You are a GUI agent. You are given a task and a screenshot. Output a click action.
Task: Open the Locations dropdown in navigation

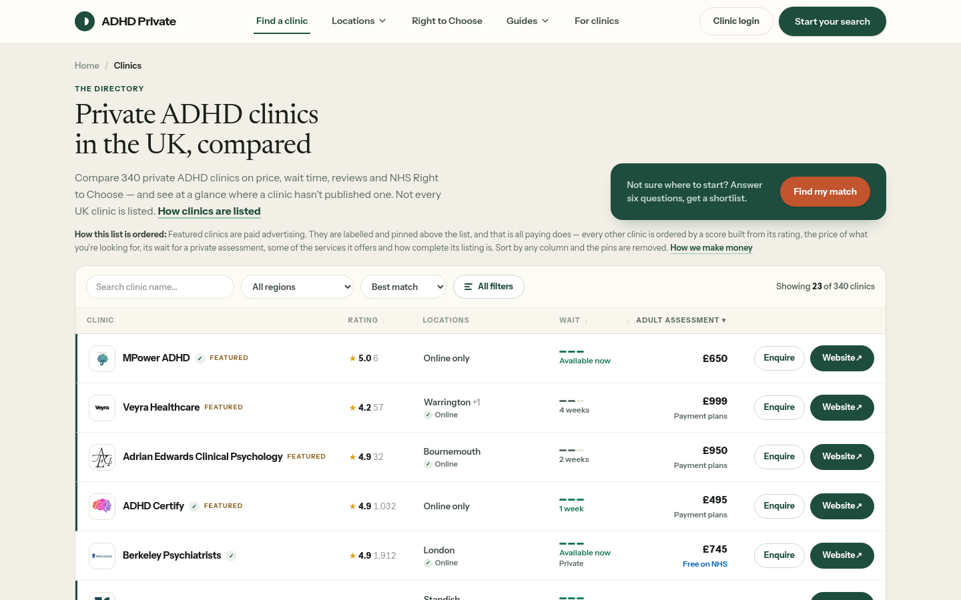pyautogui.click(x=359, y=21)
